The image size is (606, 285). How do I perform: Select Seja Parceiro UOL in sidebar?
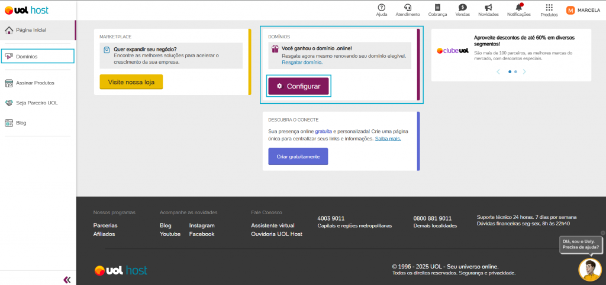(x=36, y=103)
